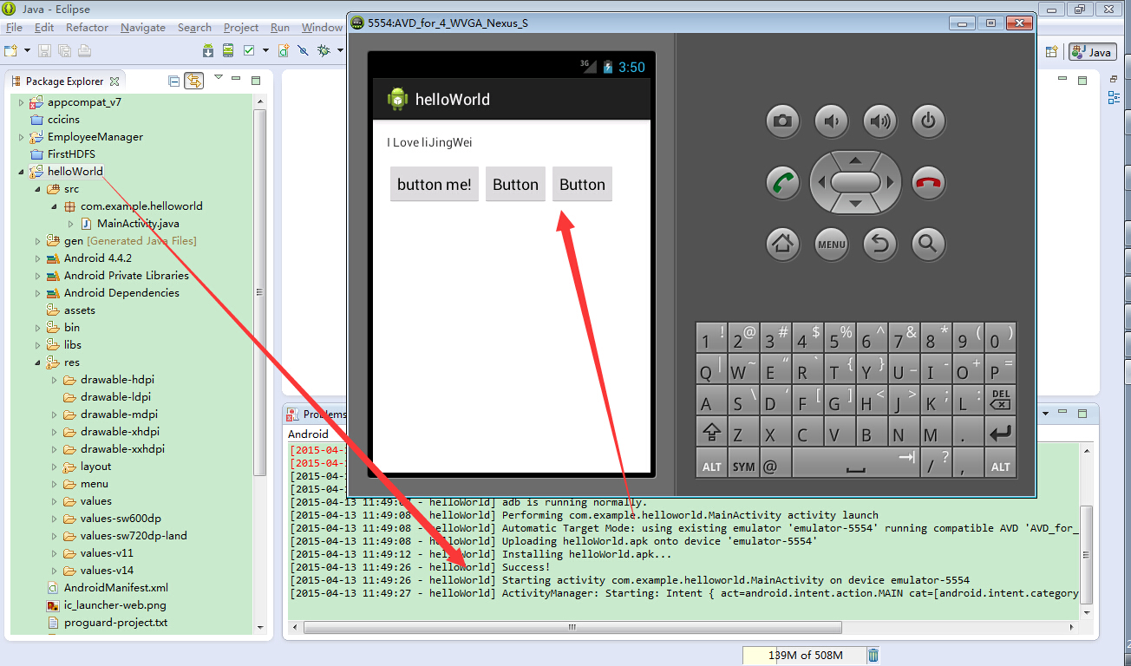Open the Edit menu
Viewport: 1131px width, 666px height.
44,28
